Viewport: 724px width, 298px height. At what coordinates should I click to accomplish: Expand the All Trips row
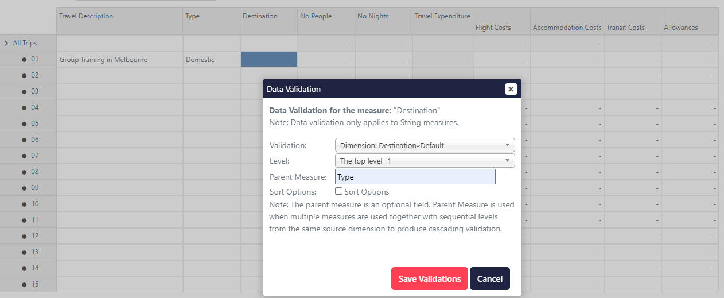point(6,43)
